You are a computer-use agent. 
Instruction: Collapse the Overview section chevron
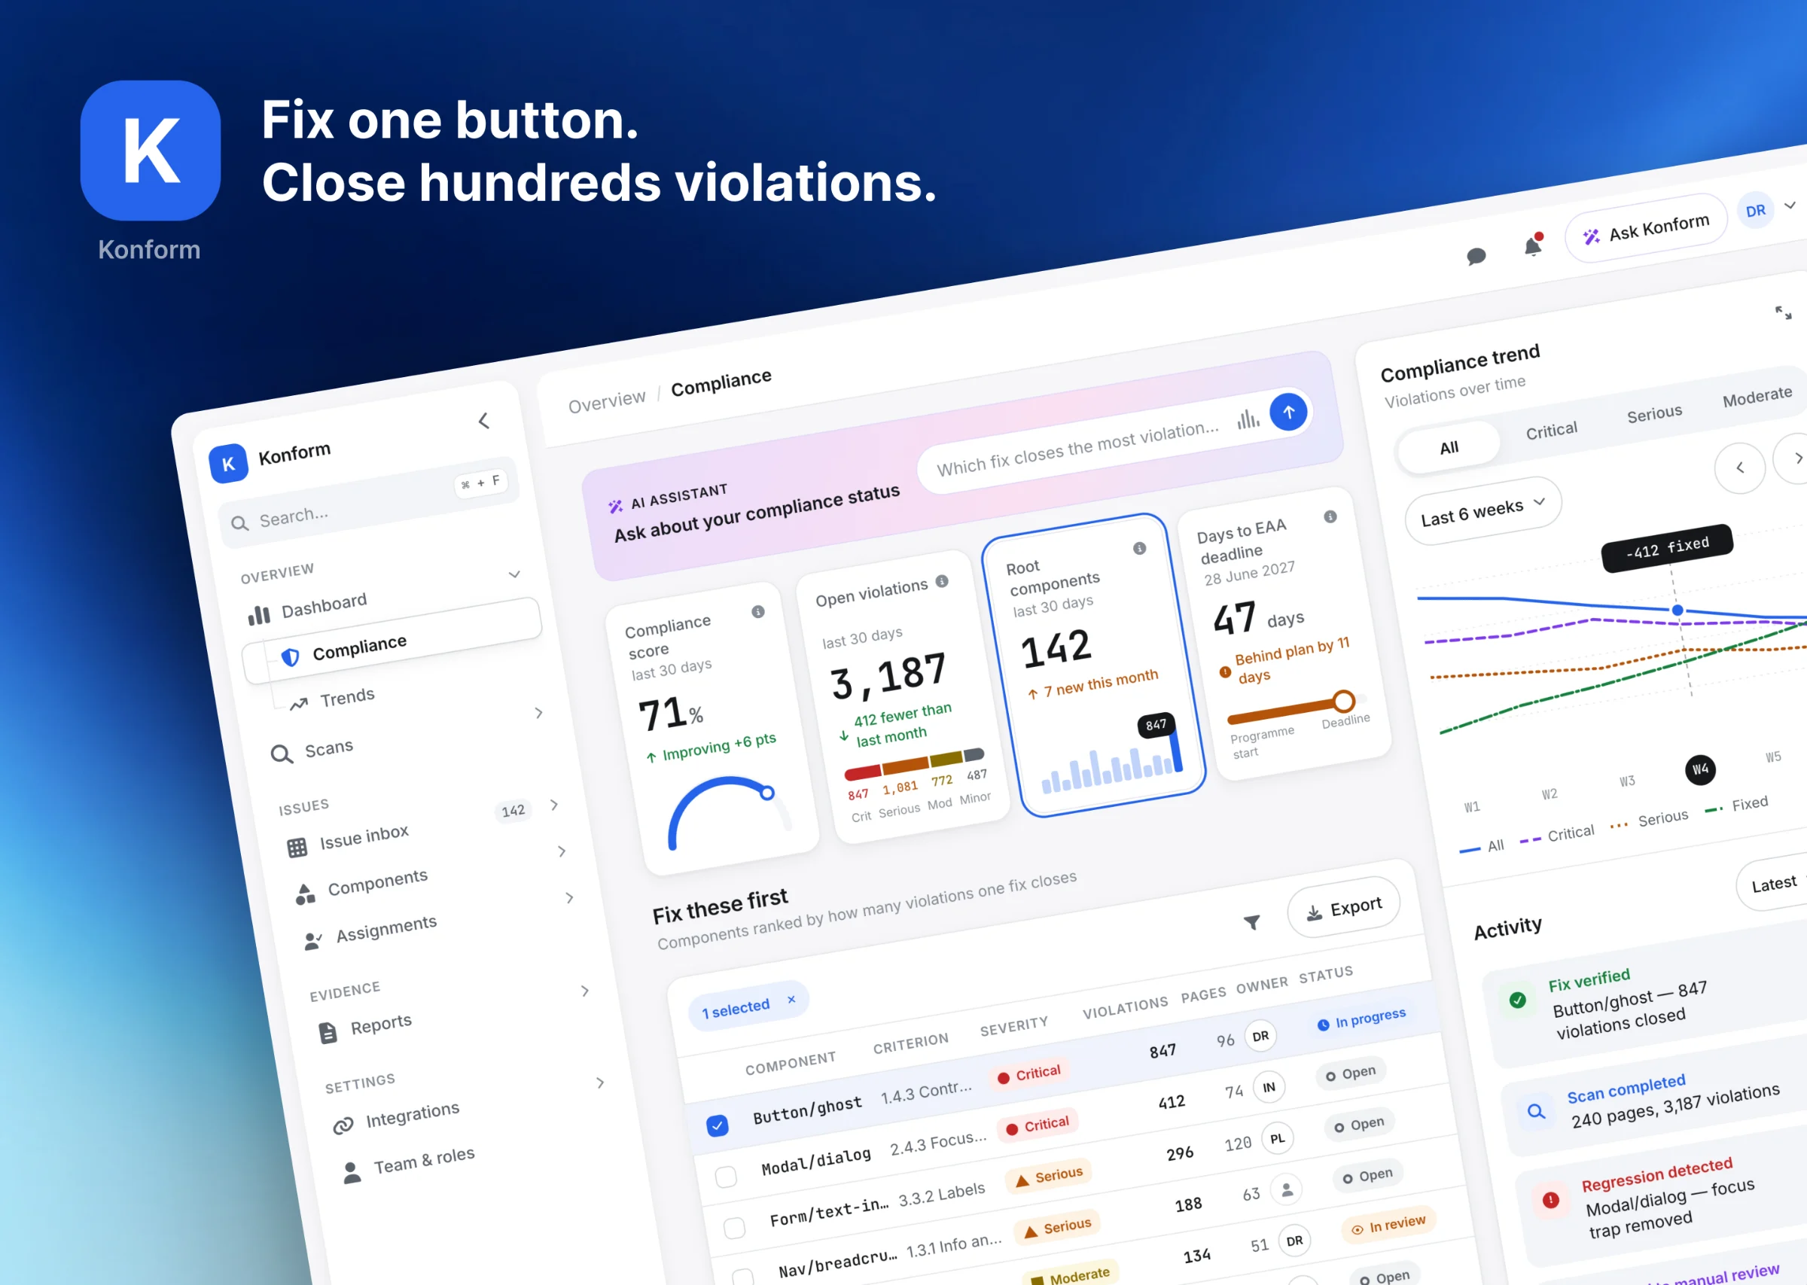pos(514,574)
